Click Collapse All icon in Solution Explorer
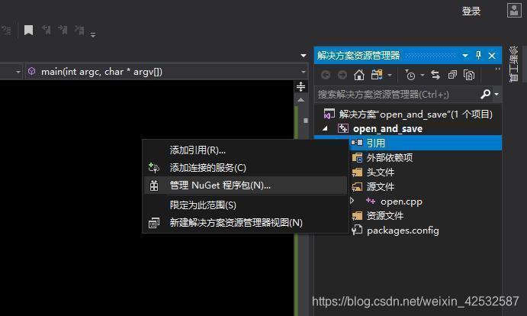Screen dimensions: 527x316 [452, 75]
